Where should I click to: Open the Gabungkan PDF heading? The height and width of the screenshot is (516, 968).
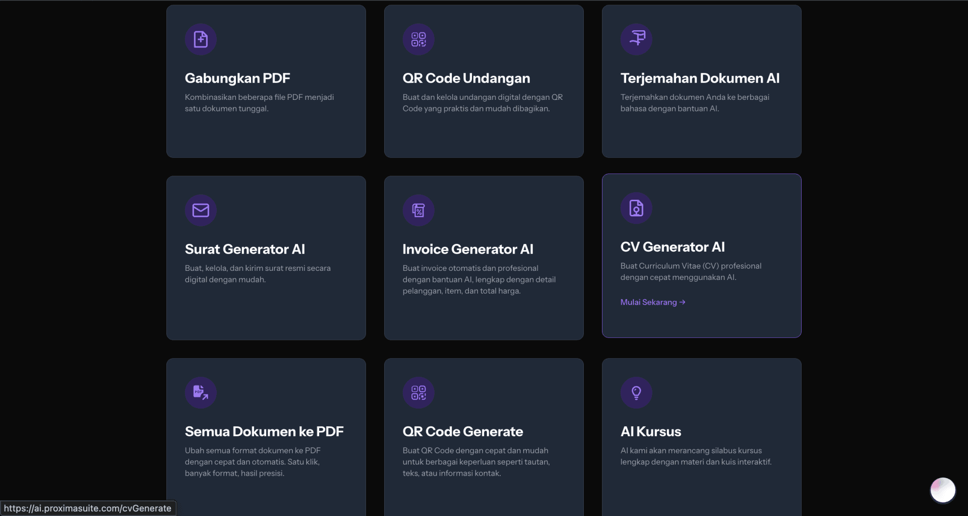click(x=237, y=78)
